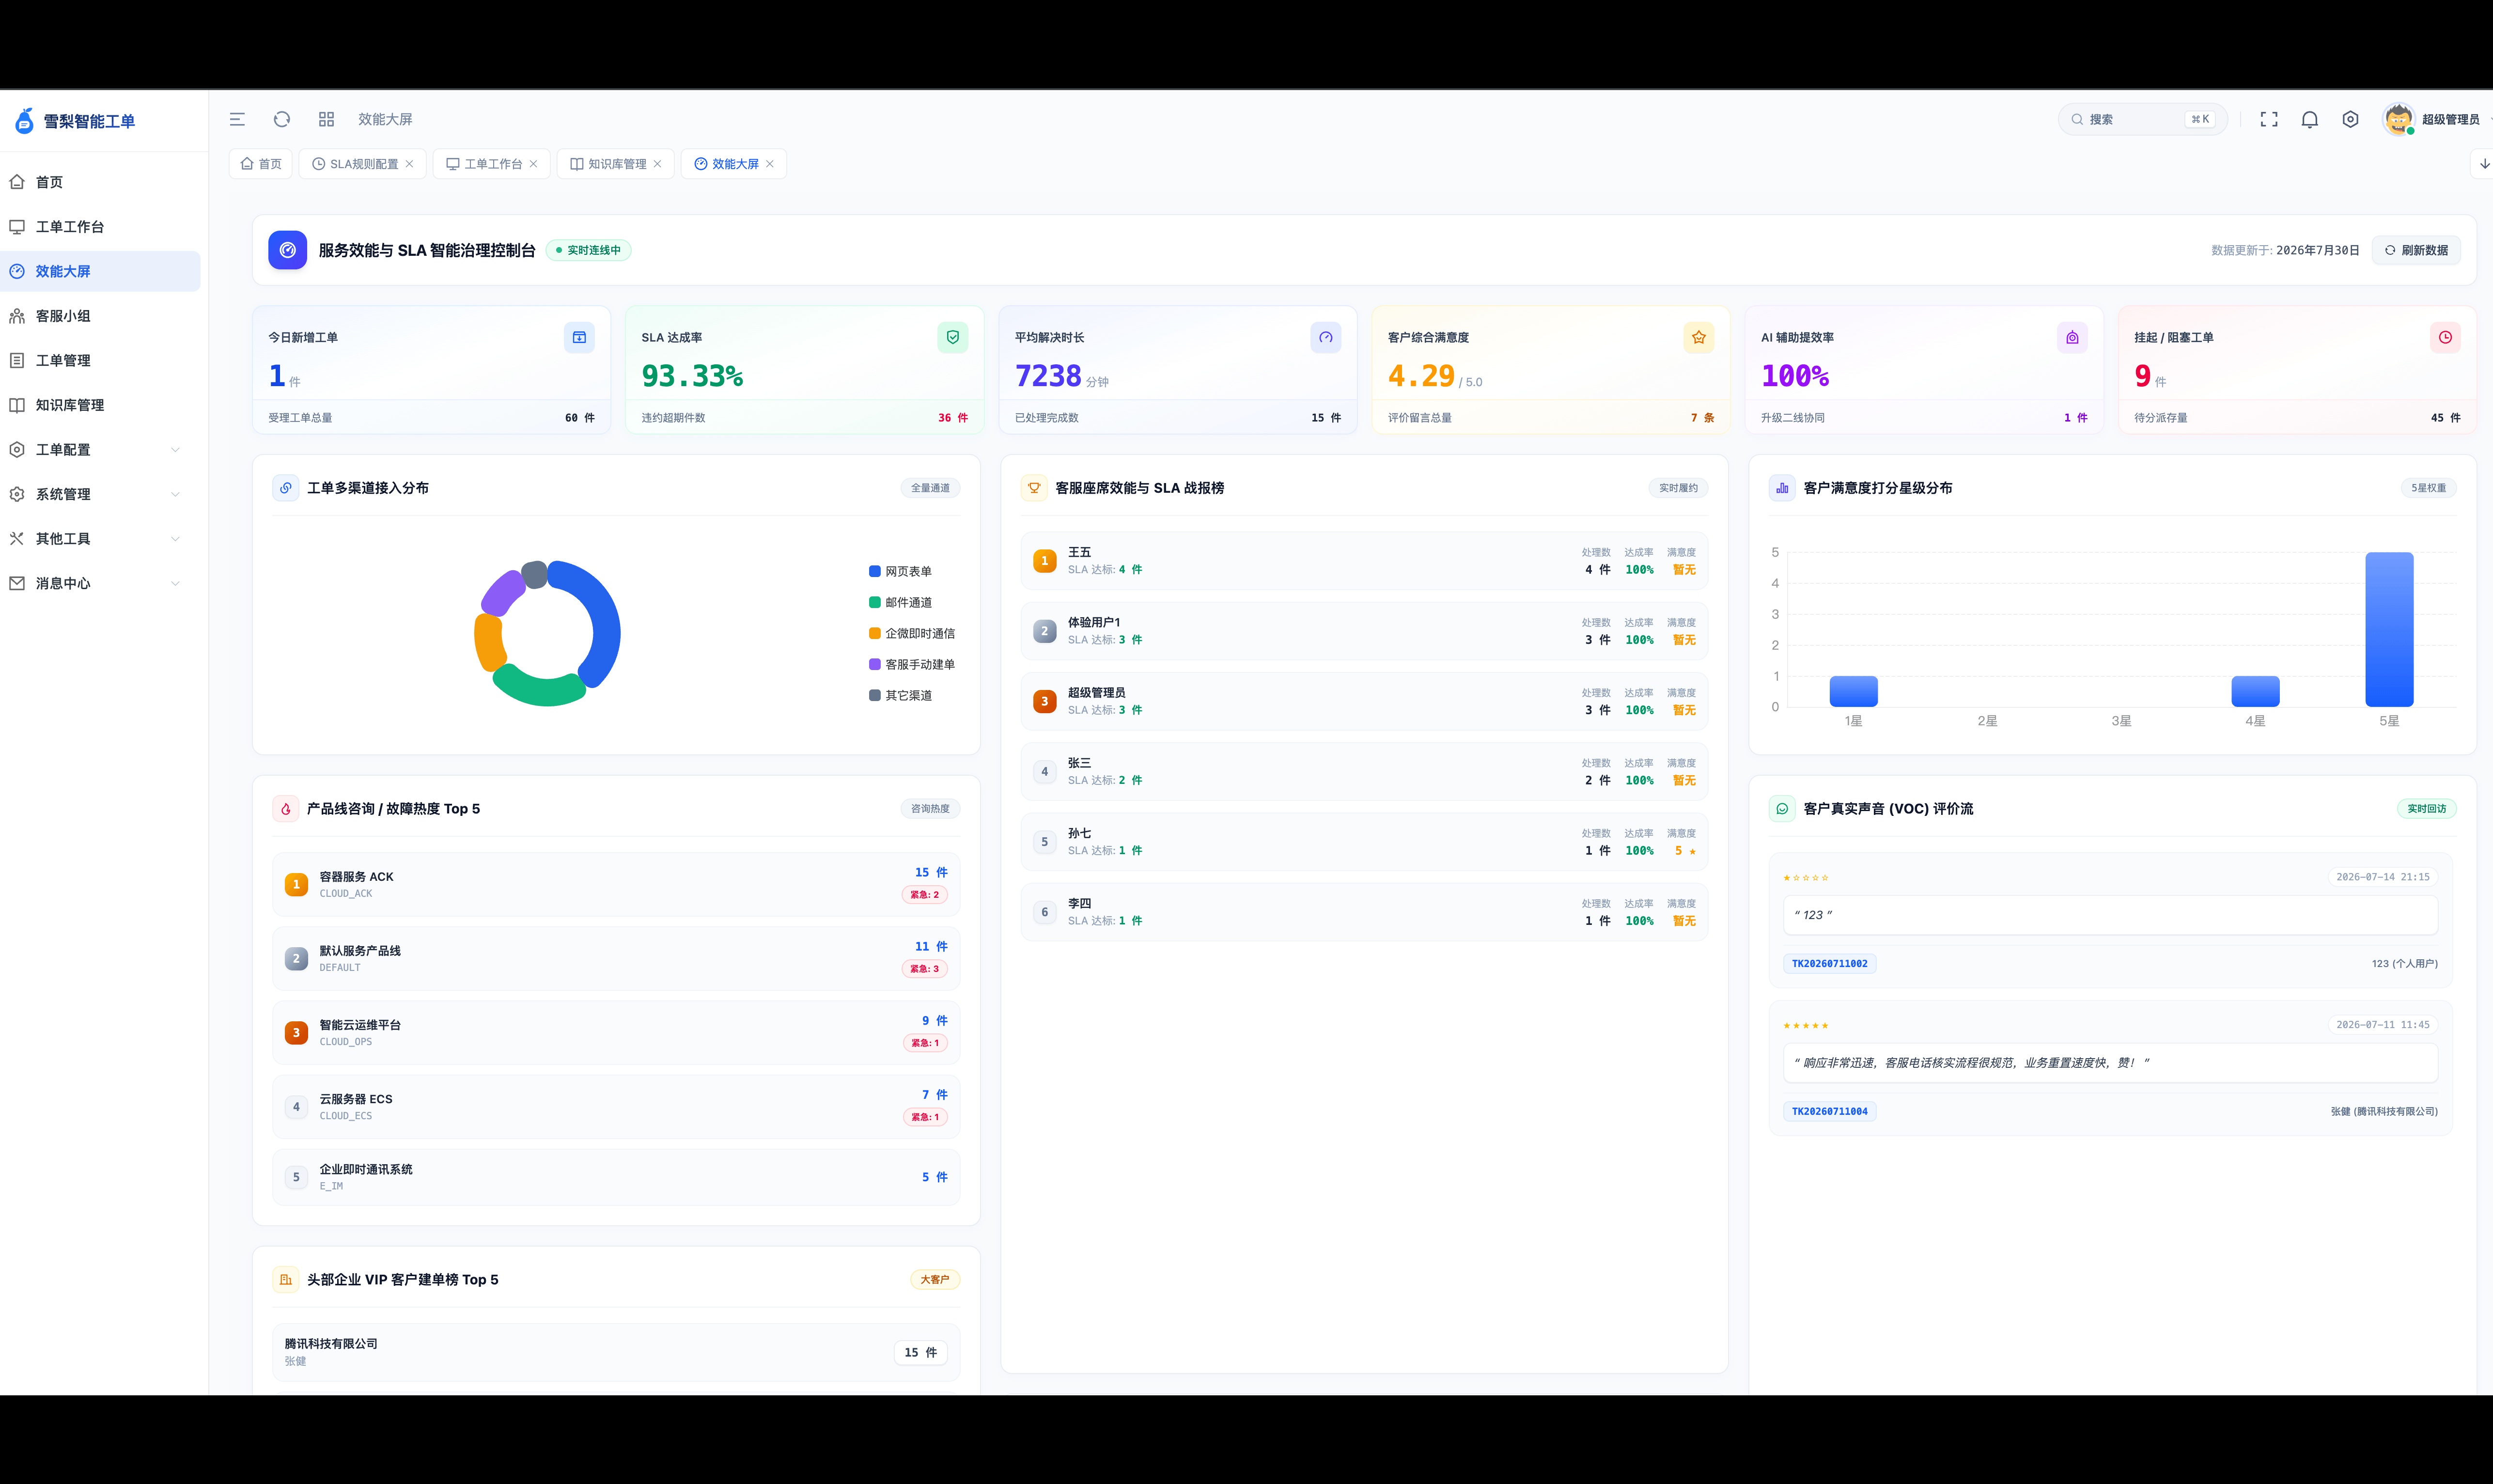Click the 雪梨智能工单 pear logo
This screenshot has height=1484, width=2493.
[x=25, y=121]
